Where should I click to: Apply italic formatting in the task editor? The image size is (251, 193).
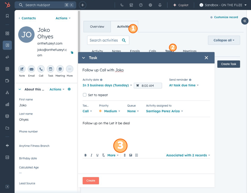pos(91,155)
